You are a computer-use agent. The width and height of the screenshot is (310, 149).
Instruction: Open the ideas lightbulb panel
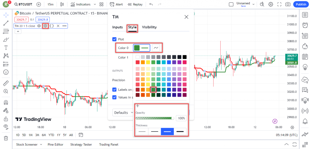click(305, 67)
